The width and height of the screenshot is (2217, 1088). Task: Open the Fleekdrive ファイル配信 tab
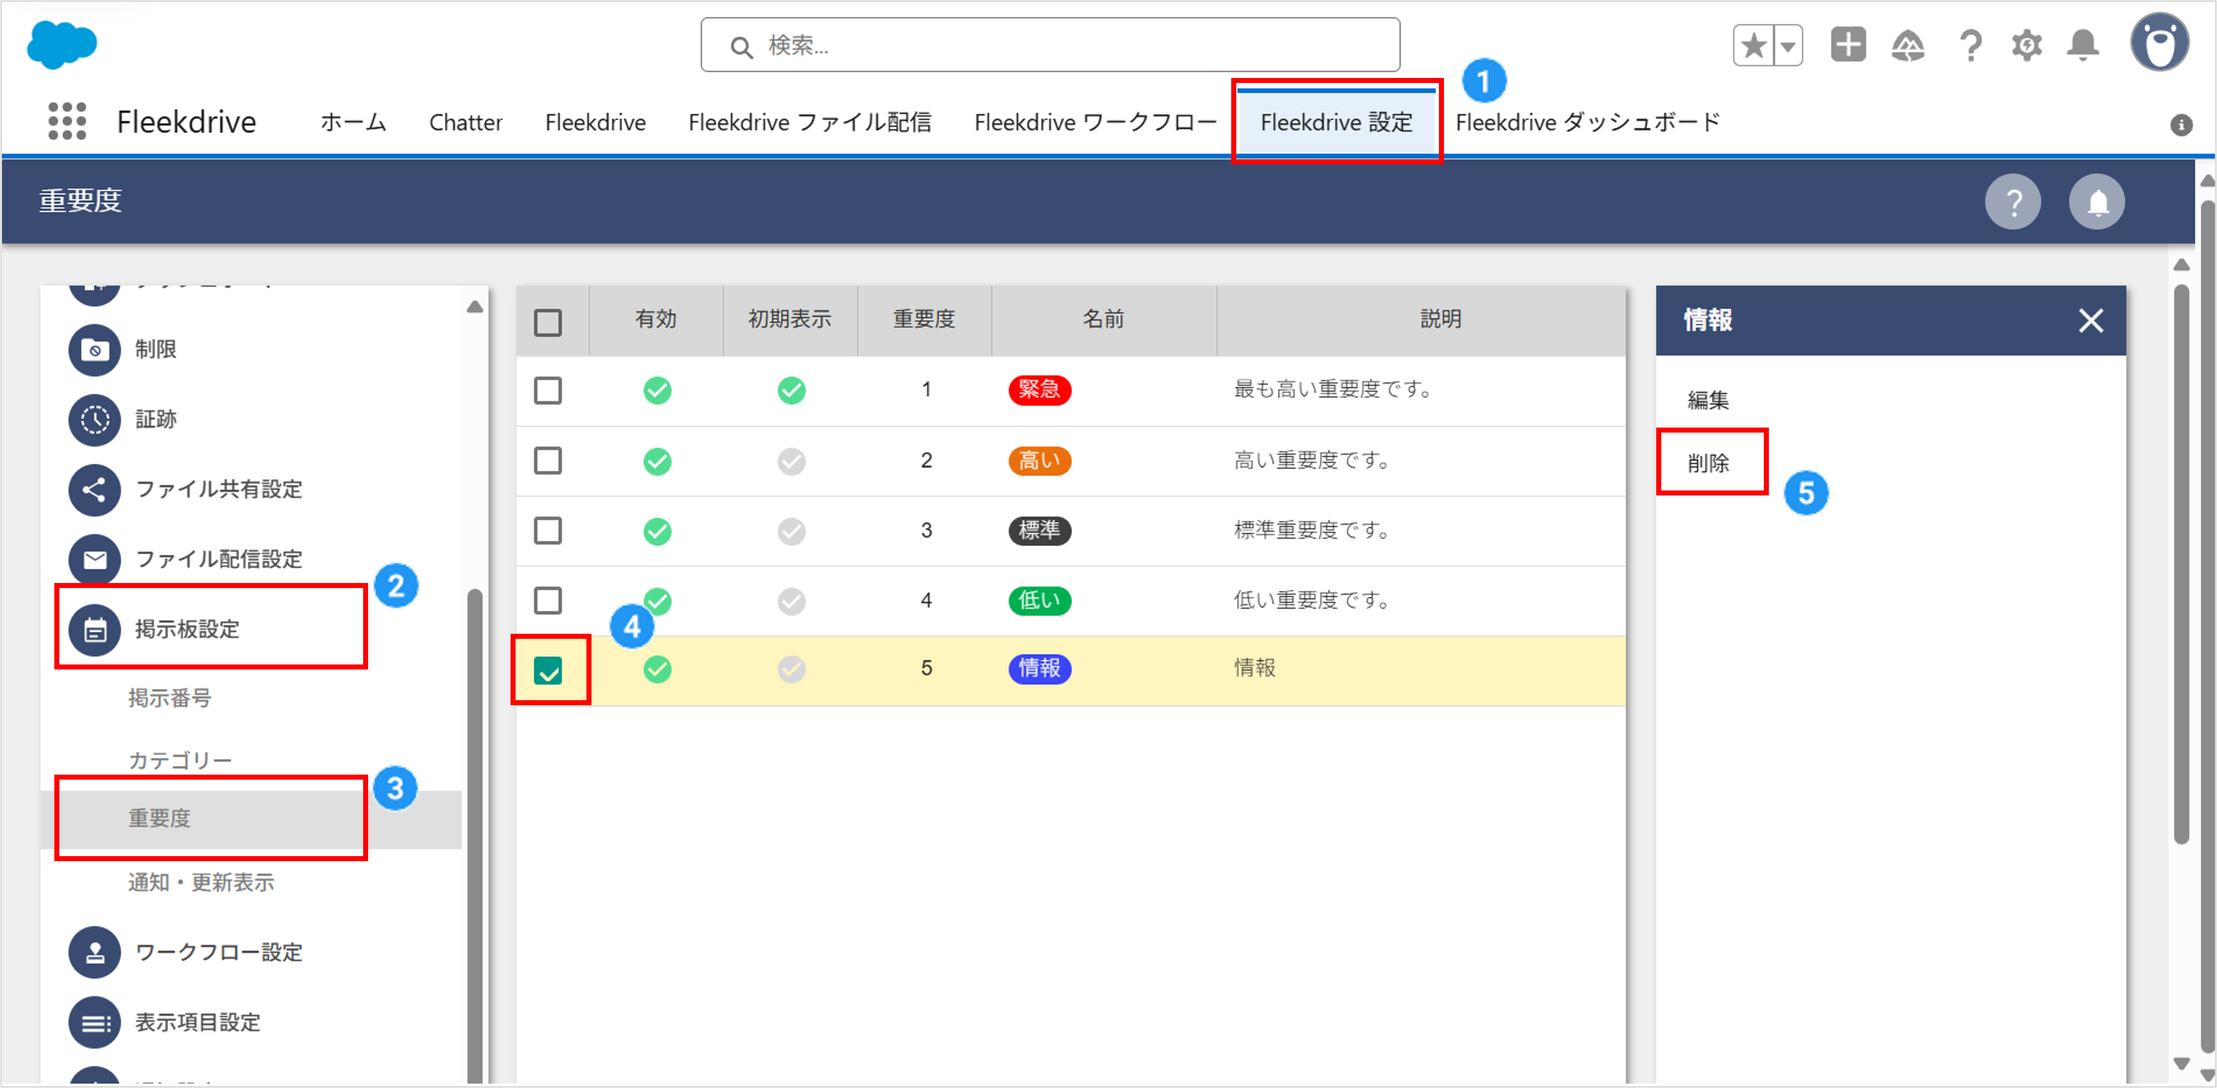click(810, 122)
